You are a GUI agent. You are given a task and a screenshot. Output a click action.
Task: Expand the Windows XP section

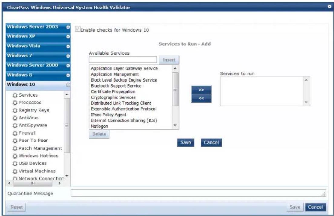tap(68, 37)
